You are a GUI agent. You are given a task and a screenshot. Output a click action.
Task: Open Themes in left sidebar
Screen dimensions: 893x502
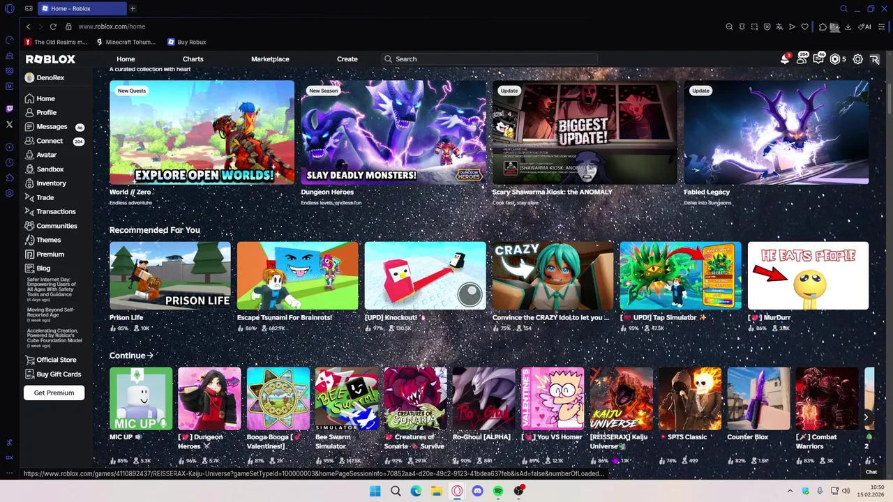click(49, 240)
